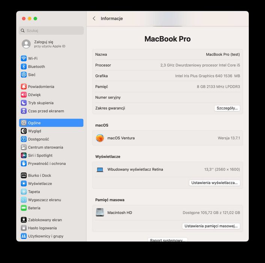The image size is (265, 263).
Task: Click the Powiadomienia bell icon
Action: pos(24,87)
